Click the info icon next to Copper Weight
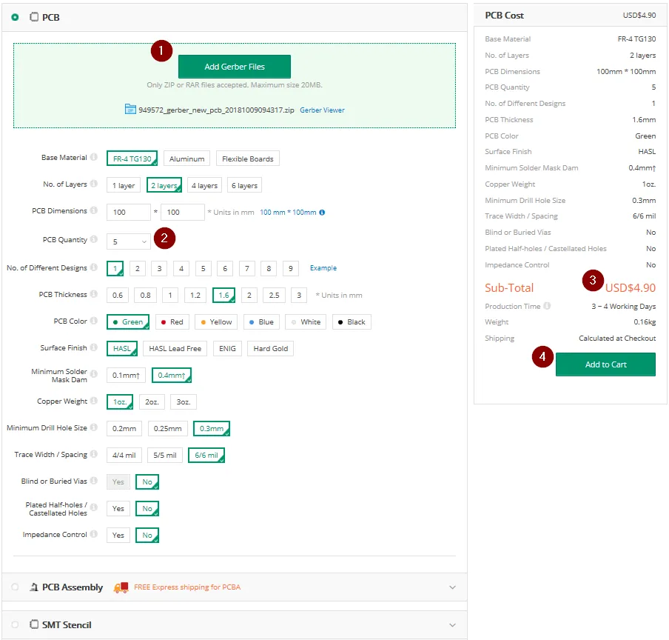Image resolution: width=669 pixels, height=640 pixels. [x=94, y=401]
